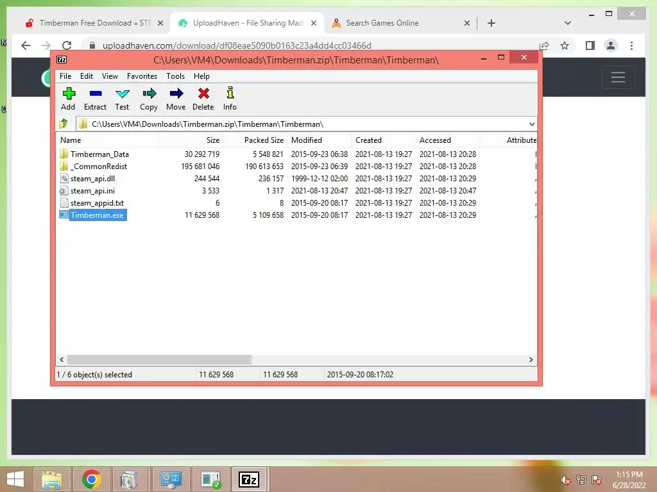Toggle the Chrome side panel icon
Viewport: 657px width, 492px height.
click(590, 45)
